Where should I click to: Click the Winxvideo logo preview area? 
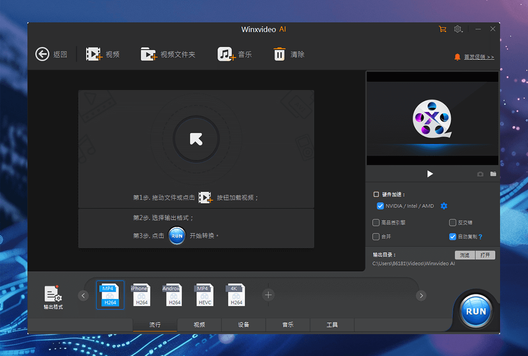(x=432, y=119)
